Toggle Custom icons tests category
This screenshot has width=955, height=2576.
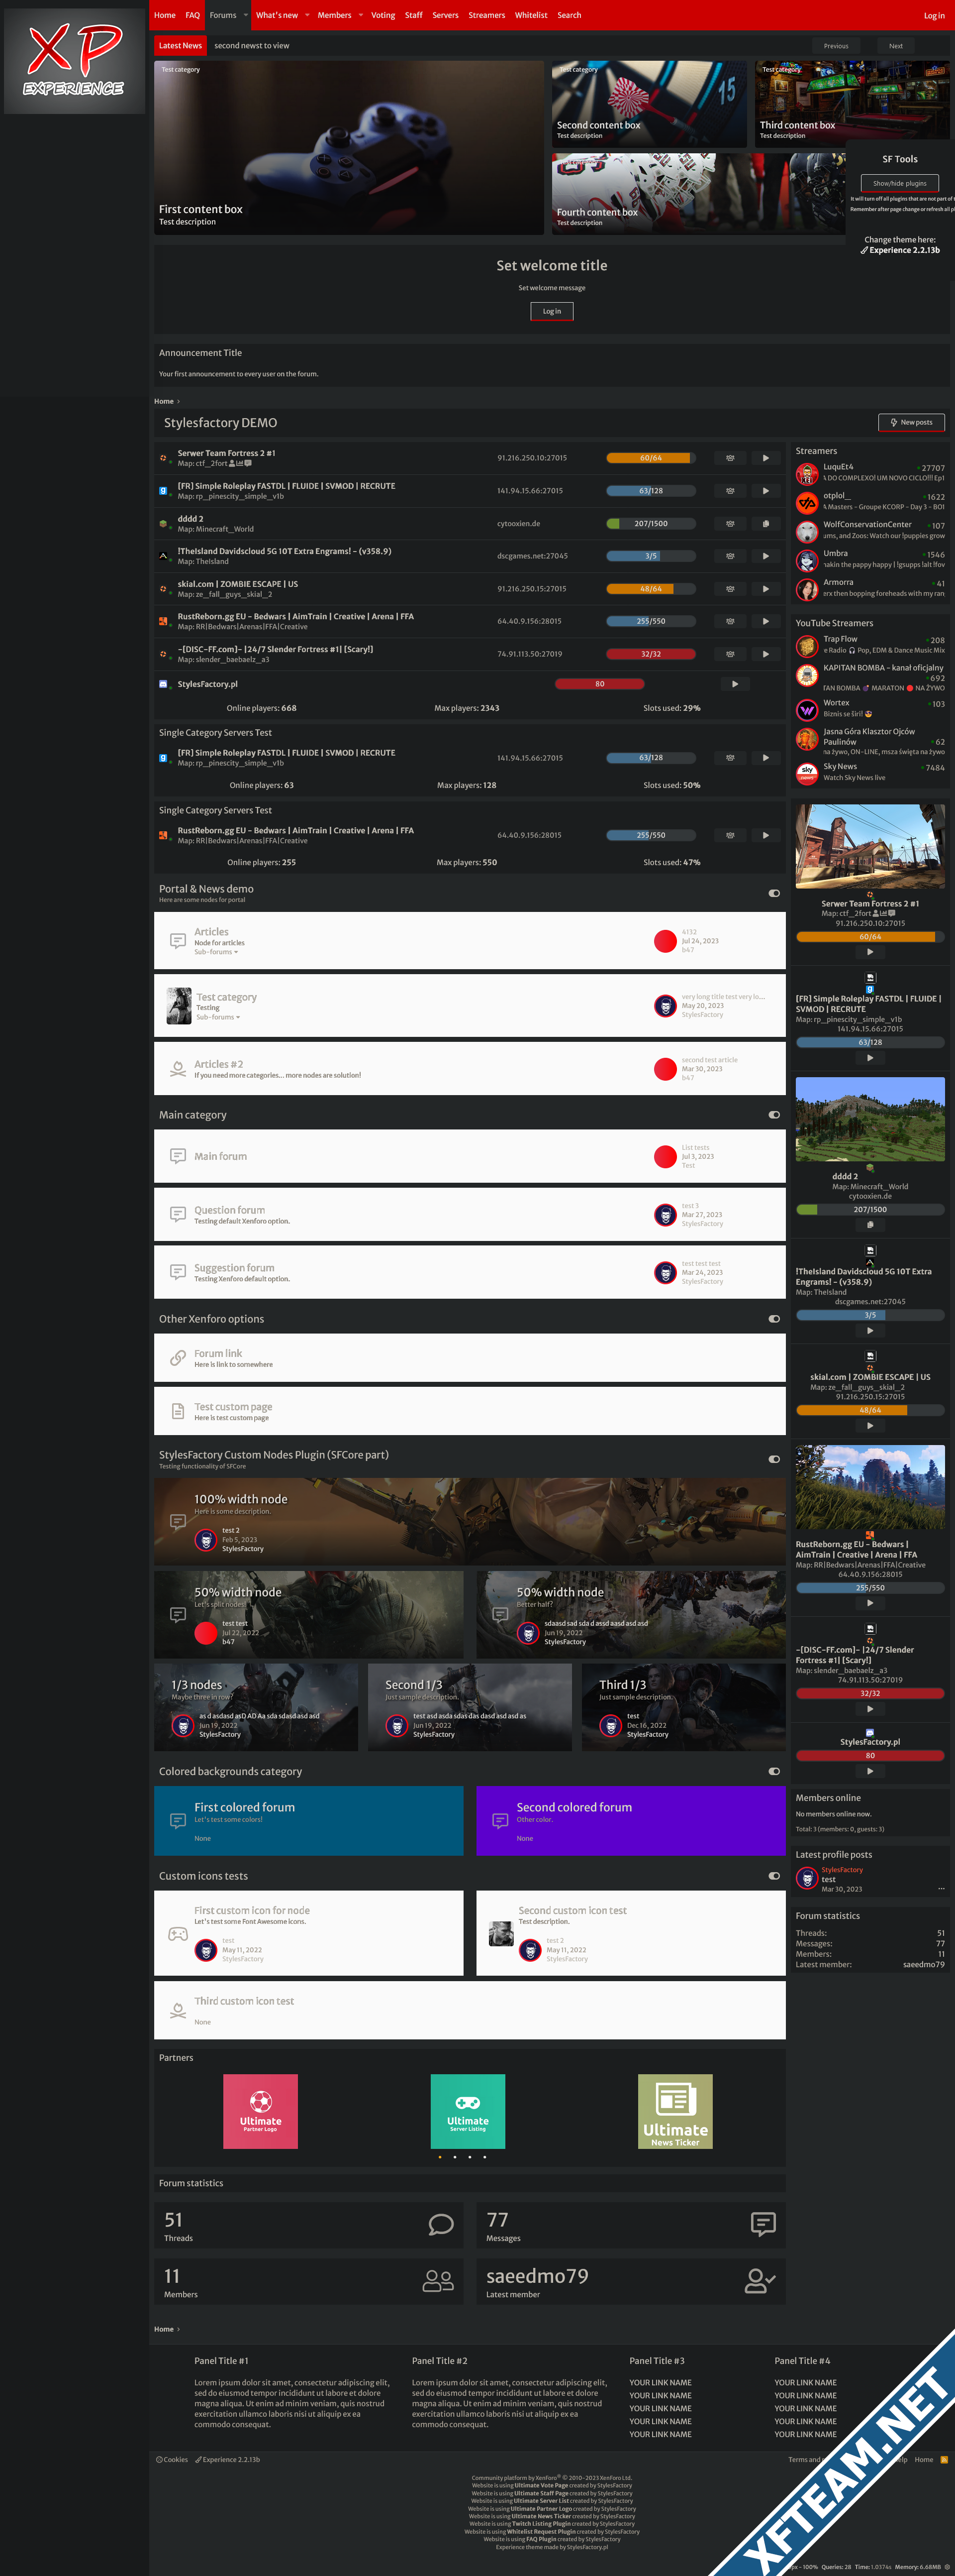click(774, 1876)
